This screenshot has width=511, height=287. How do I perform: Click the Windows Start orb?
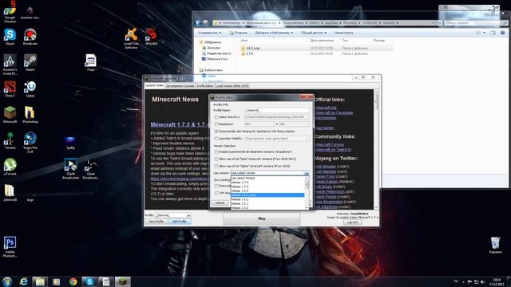pos(7,281)
